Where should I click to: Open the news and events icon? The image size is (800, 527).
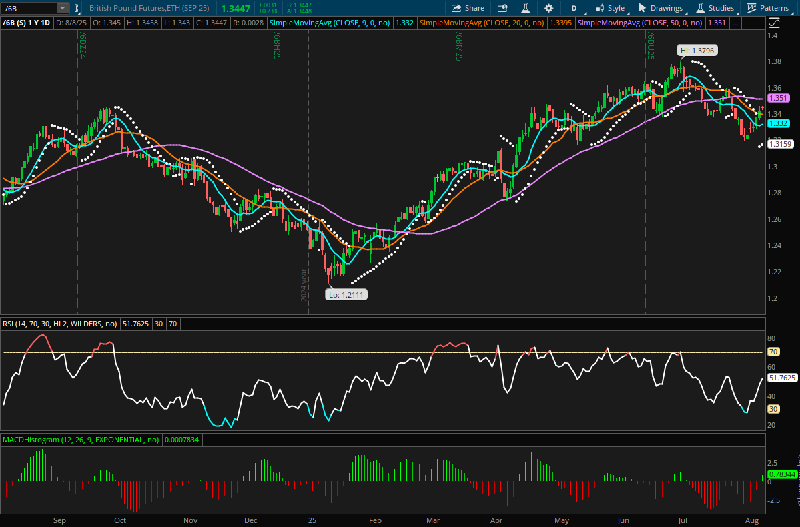tap(502, 8)
